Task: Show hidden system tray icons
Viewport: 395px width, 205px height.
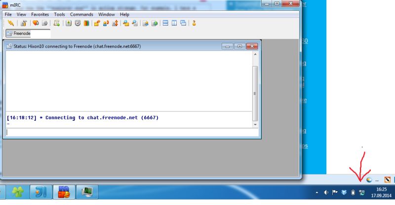Action: point(317,193)
